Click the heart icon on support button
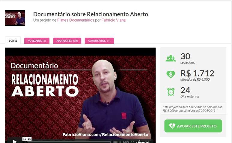 coord(172,126)
